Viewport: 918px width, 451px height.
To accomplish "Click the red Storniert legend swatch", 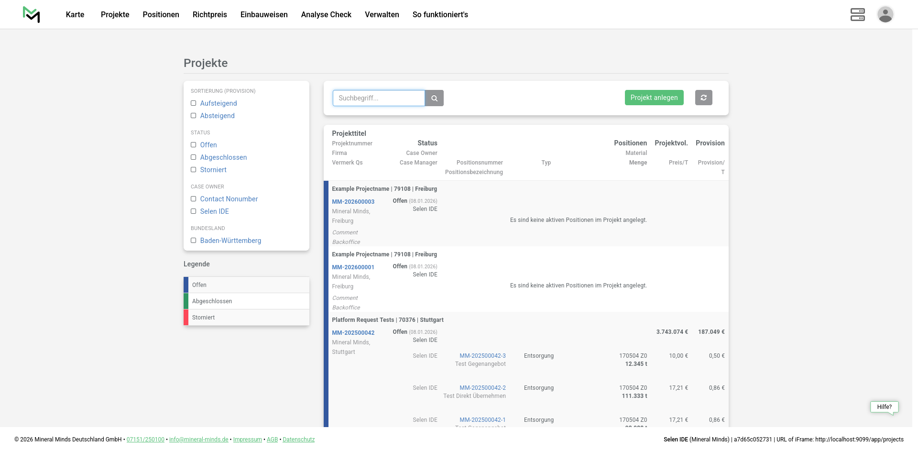I will [x=186, y=318].
